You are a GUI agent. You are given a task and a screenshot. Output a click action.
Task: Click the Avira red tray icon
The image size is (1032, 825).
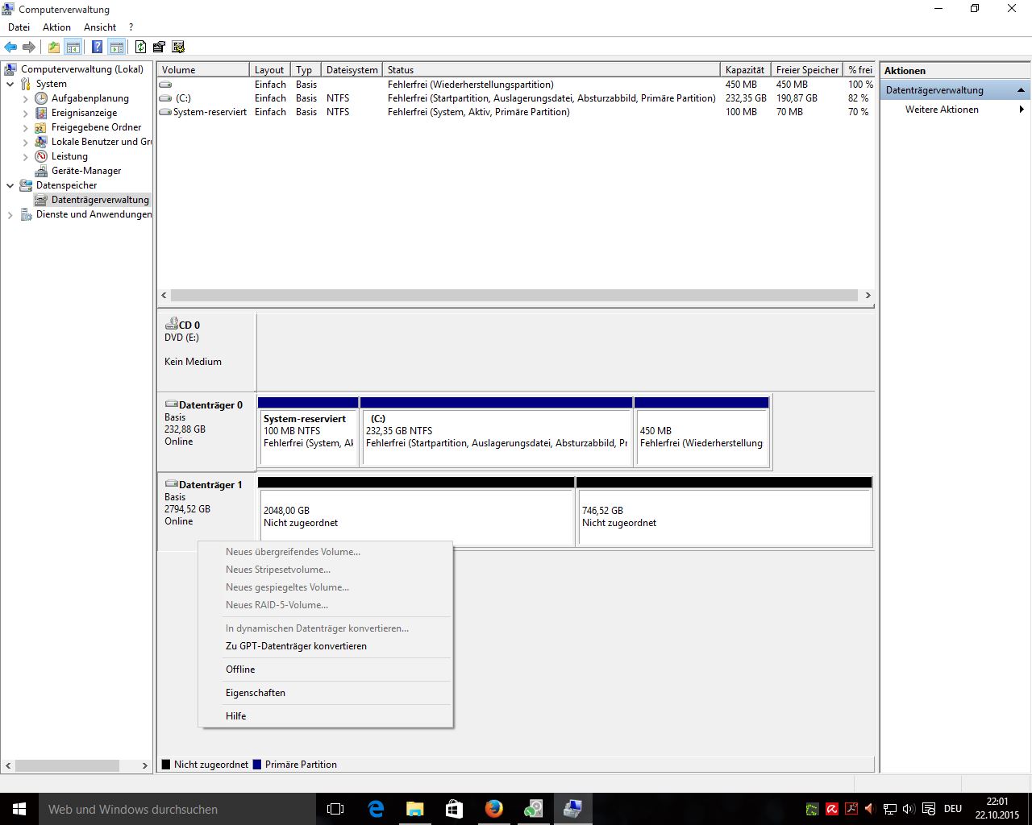831,809
